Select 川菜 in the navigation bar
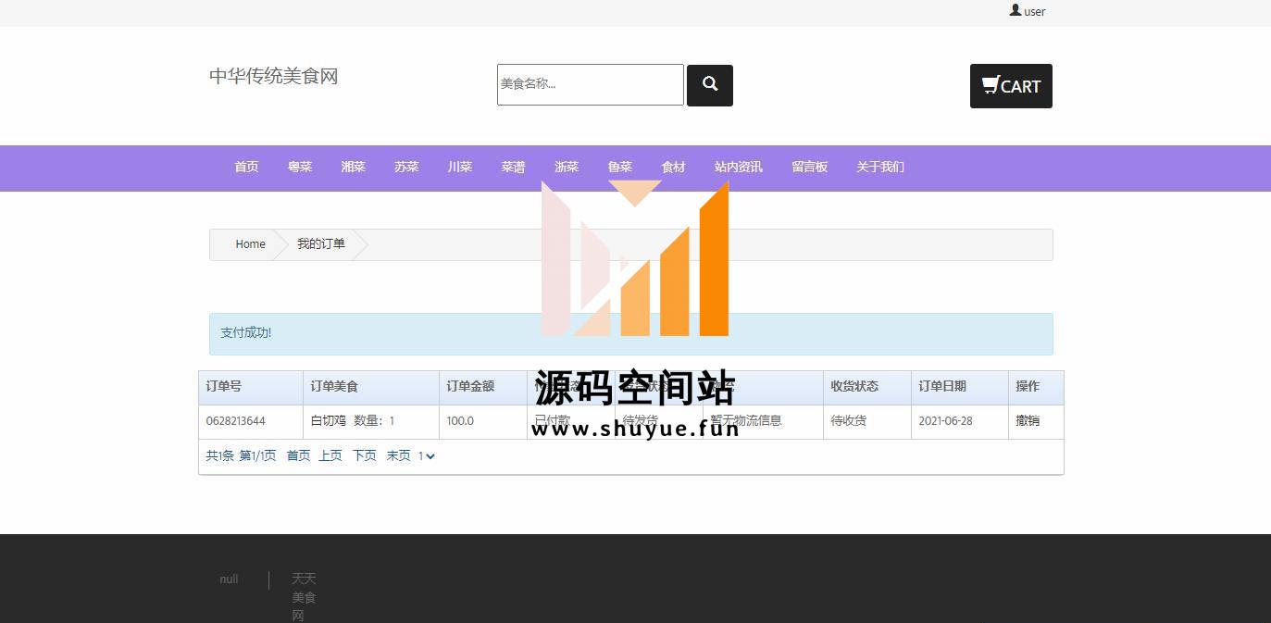This screenshot has width=1271, height=623. [x=460, y=167]
